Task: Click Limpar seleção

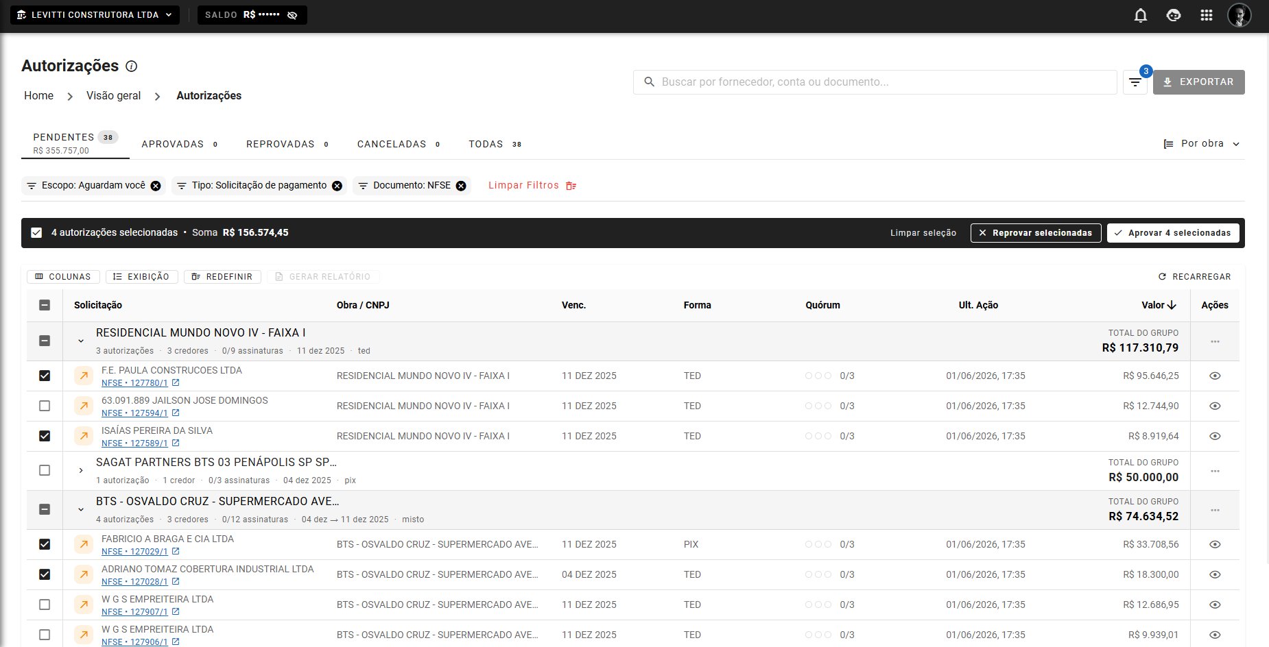Action: (923, 233)
